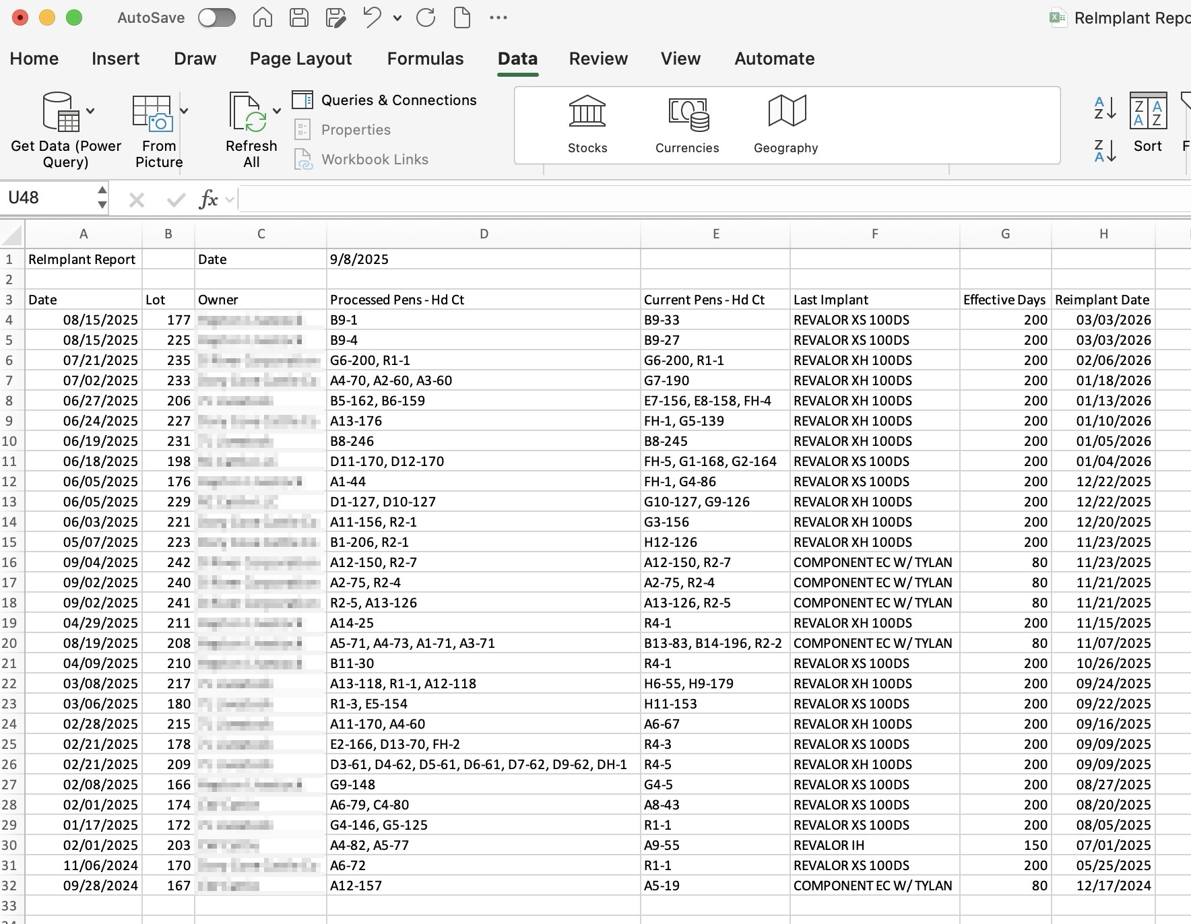The image size is (1191, 924).
Task: Open the Page Layout ribbon tab
Action: pyautogui.click(x=301, y=59)
